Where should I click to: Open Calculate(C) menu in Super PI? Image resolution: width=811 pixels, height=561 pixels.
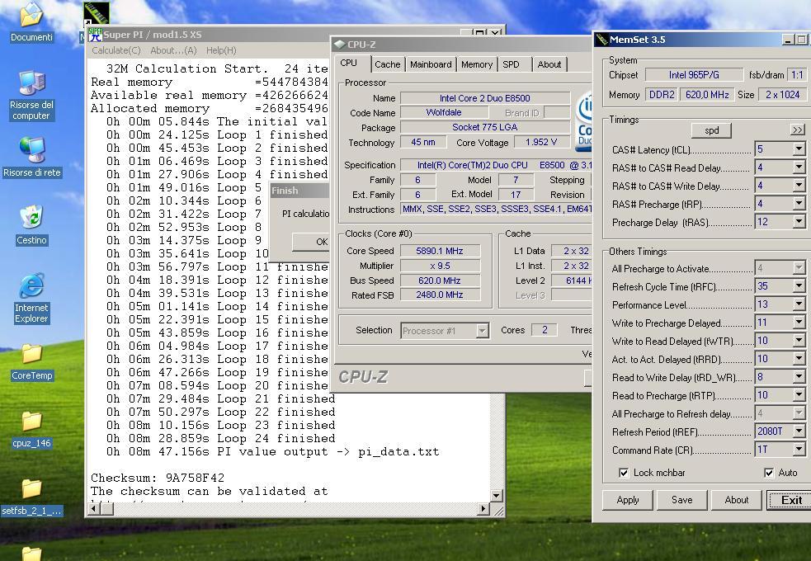coord(116,50)
